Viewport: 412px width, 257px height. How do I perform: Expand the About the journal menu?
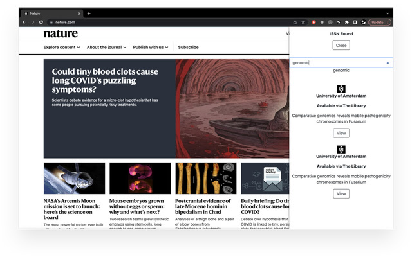106,47
